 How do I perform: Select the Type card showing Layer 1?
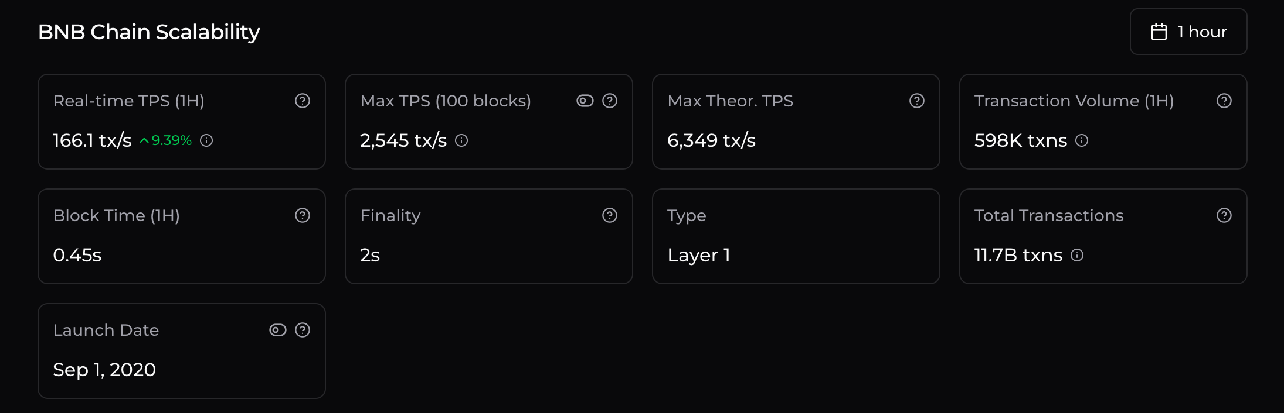click(796, 236)
